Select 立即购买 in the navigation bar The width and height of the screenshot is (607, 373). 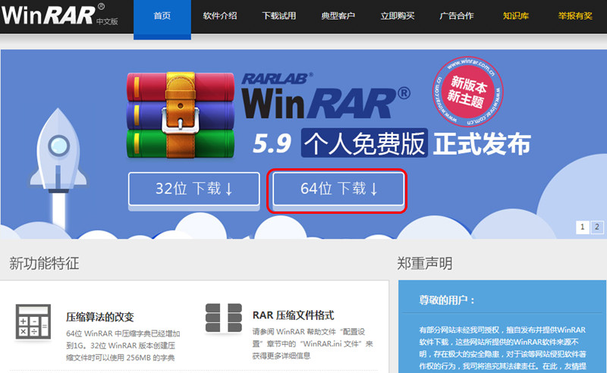(x=398, y=16)
